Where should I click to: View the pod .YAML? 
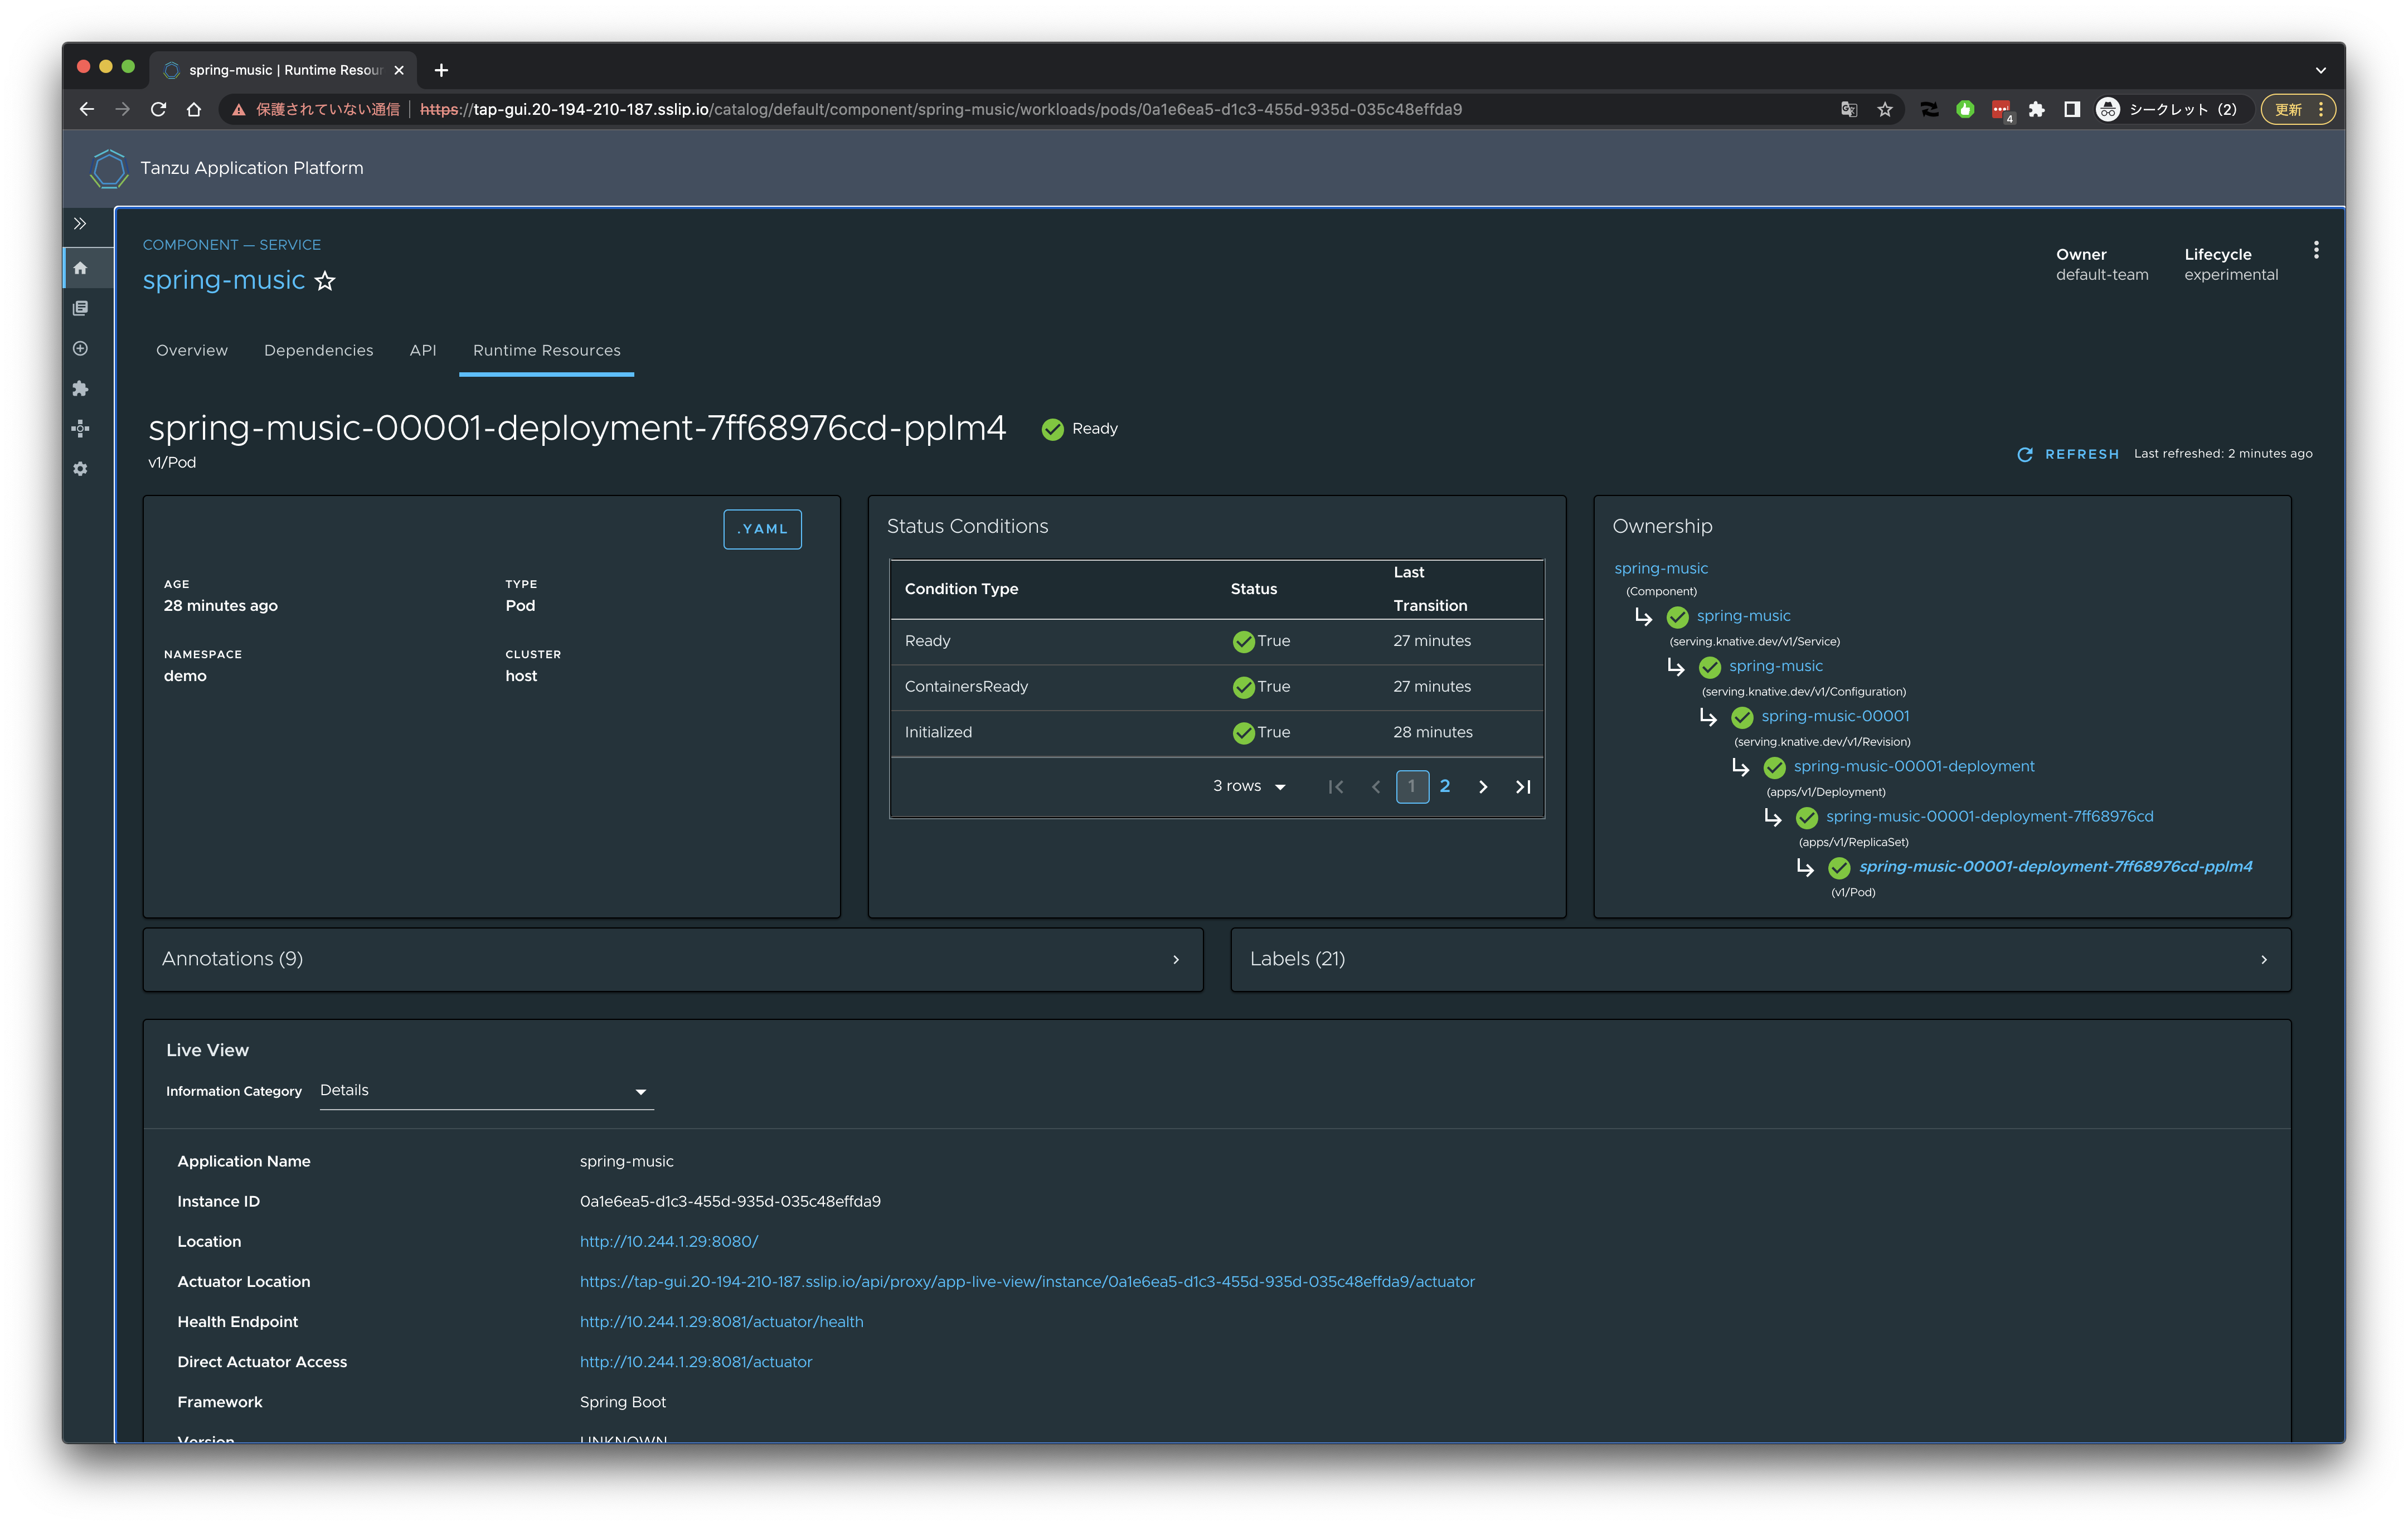click(x=762, y=529)
